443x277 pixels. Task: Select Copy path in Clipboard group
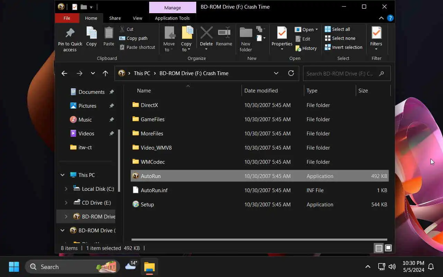tap(133, 38)
